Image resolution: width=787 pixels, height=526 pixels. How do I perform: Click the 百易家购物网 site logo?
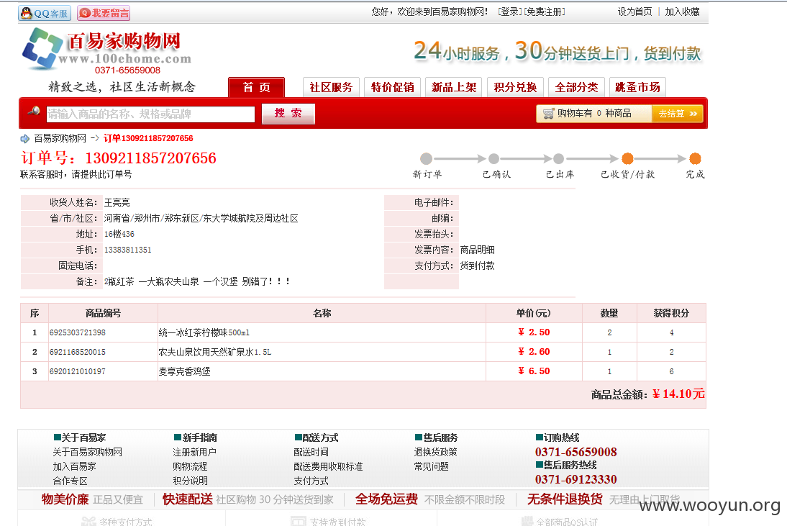point(106,50)
